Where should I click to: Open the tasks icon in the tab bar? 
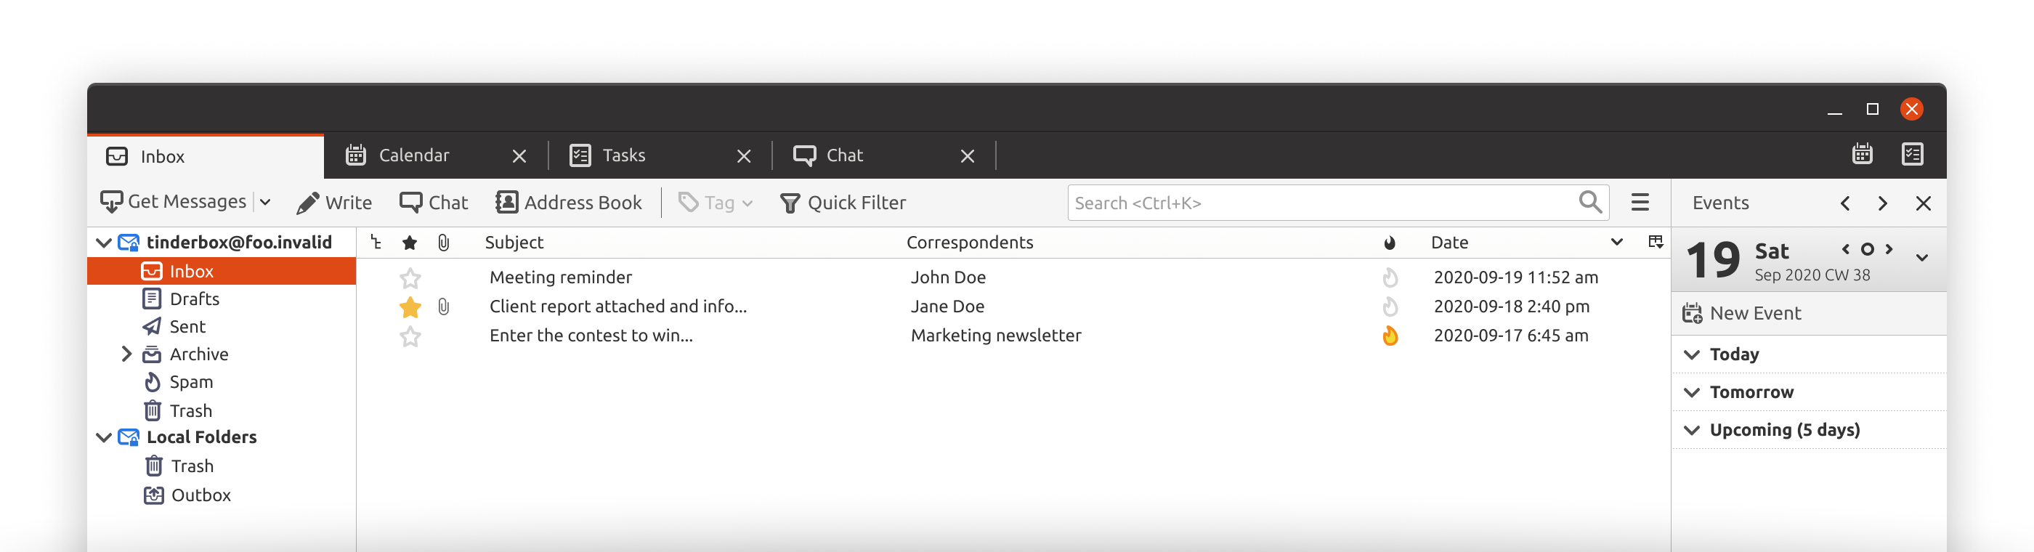coord(1912,153)
